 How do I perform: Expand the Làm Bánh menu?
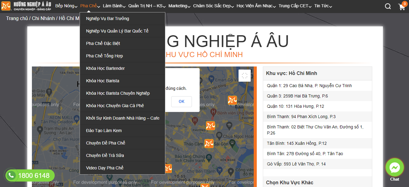pos(114,6)
